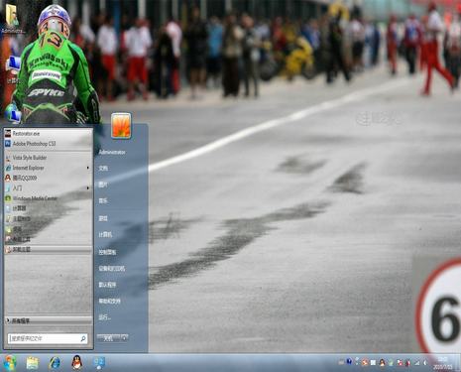Click the Start menu search box
This screenshot has width=461, height=372.
coord(48,338)
